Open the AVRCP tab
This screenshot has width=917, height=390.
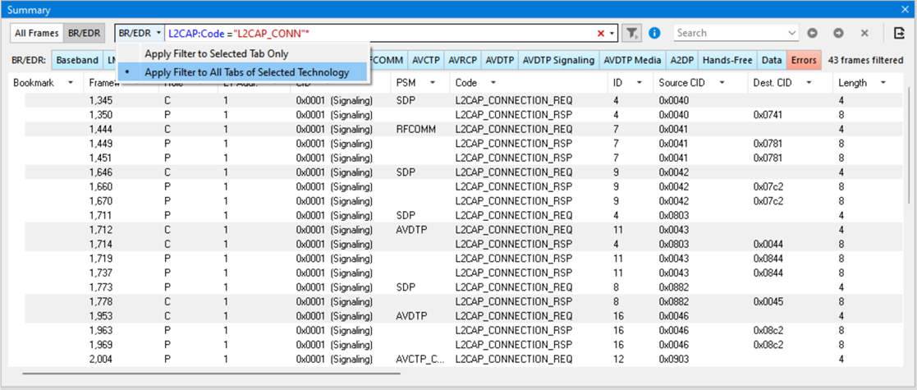463,60
